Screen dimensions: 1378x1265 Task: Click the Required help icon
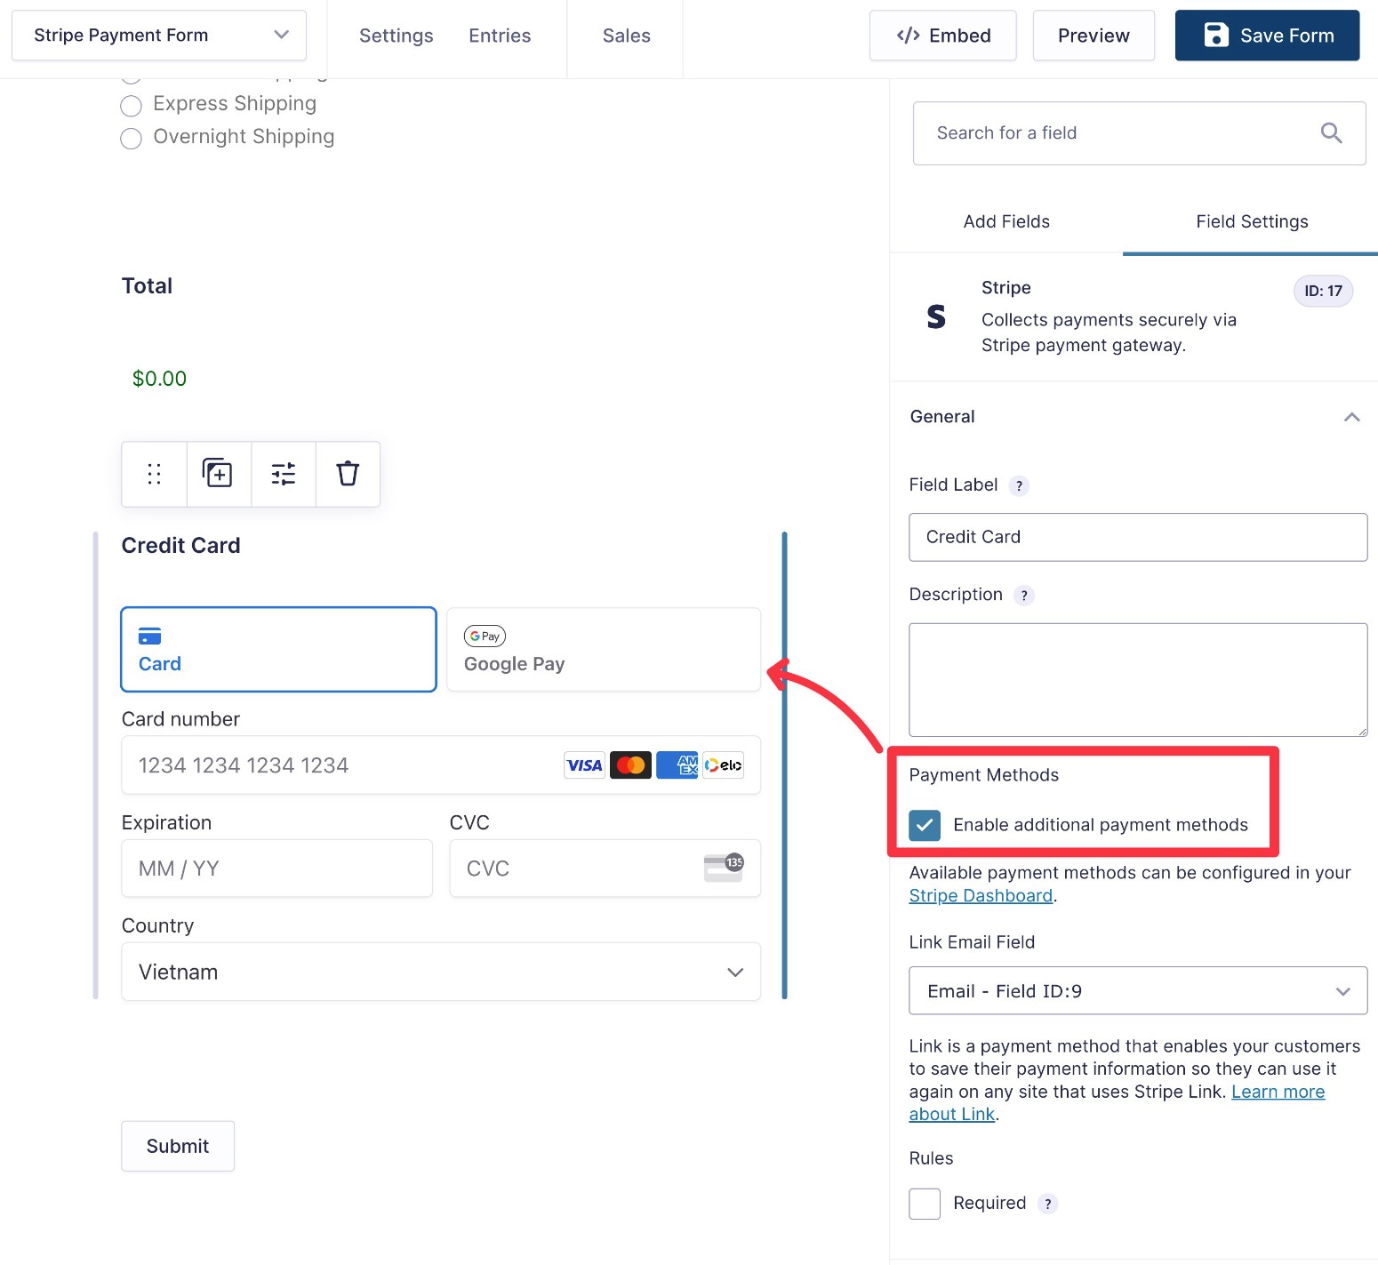(1048, 1204)
